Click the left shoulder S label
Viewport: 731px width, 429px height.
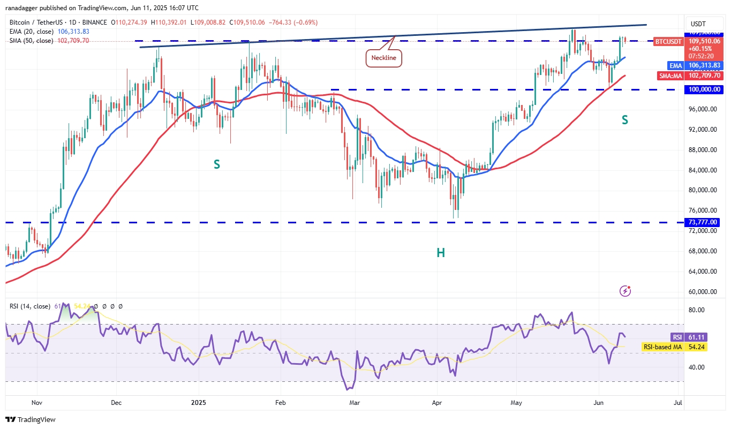(216, 164)
